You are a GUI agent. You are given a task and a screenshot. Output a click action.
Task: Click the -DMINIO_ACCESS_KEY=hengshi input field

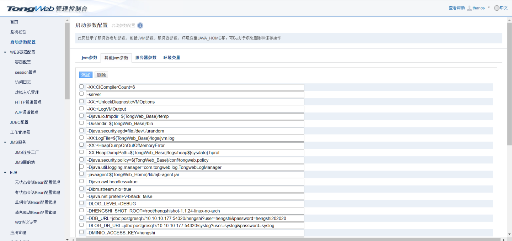pos(195,233)
